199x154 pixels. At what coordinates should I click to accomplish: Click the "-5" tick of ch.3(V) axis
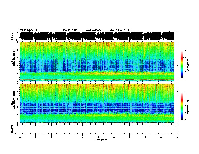click(17, 133)
